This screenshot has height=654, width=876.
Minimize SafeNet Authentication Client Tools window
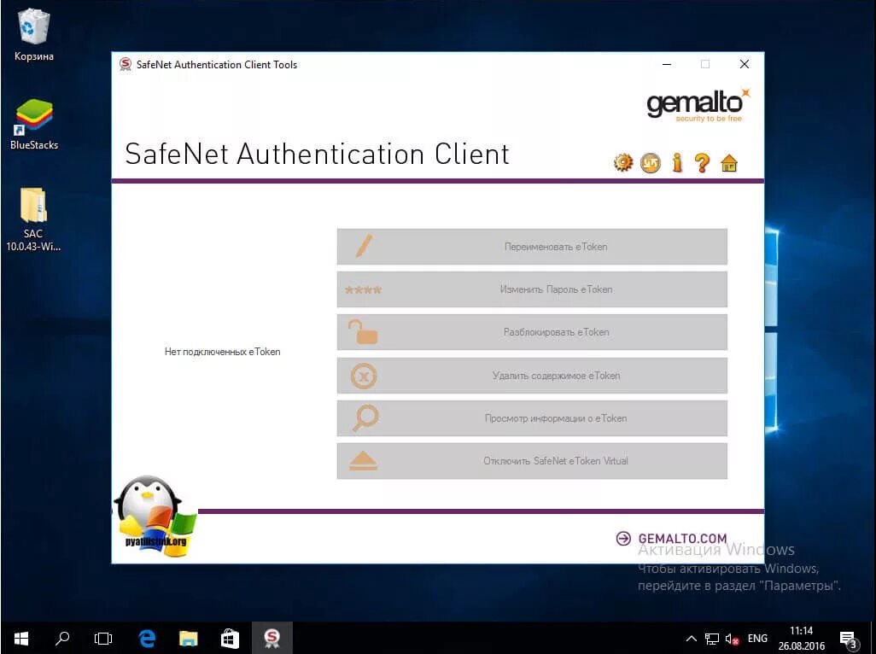(x=667, y=64)
